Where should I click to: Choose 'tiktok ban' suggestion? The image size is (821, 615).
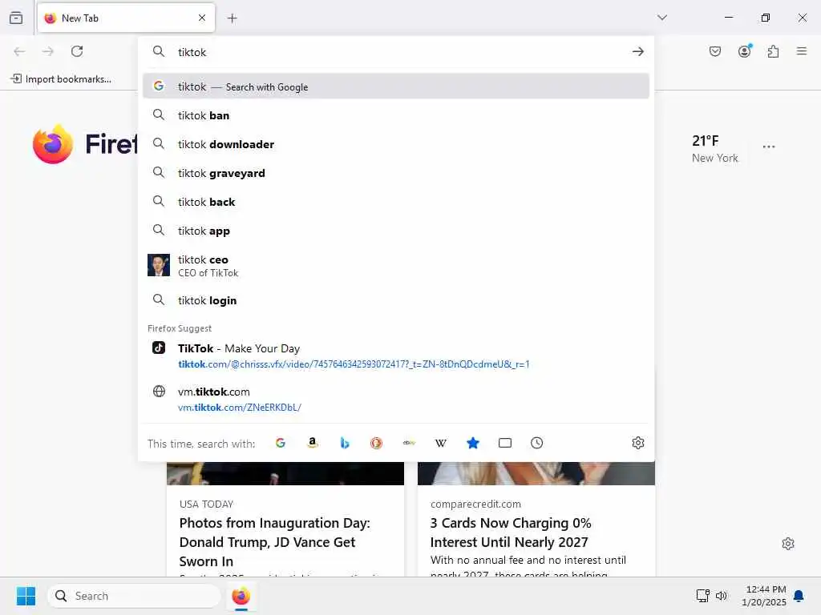[396, 115]
